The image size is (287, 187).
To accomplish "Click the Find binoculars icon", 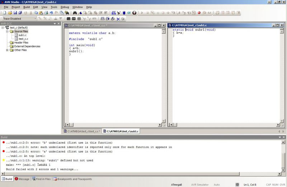I will 75,13.
